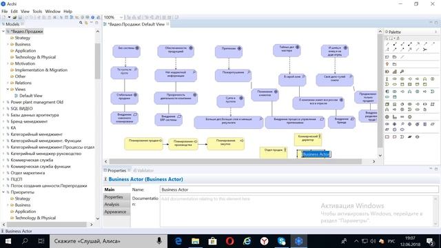The image size is (441, 248).
Task: Click the search icon in the Models panel
Action: [x=81, y=23]
